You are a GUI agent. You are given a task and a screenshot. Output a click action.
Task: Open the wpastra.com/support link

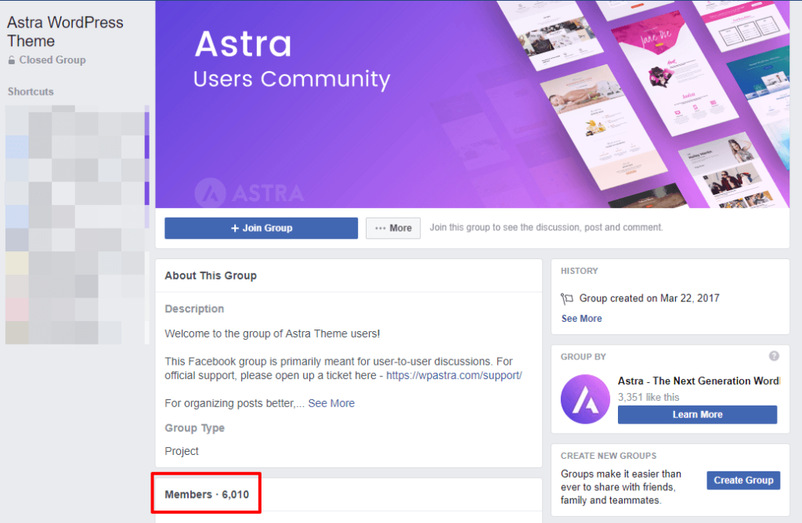click(x=453, y=375)
